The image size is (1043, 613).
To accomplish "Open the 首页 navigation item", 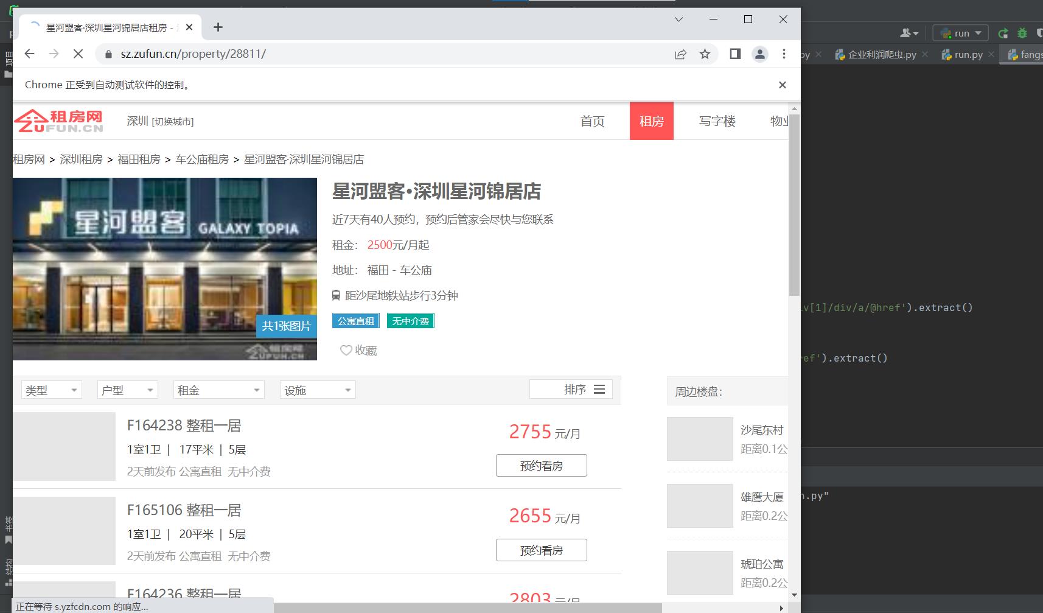I will coord(592,121).
